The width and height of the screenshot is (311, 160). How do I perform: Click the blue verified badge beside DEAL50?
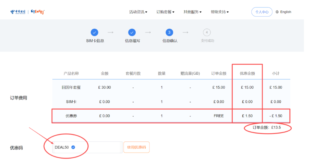[x=73, y=147]
